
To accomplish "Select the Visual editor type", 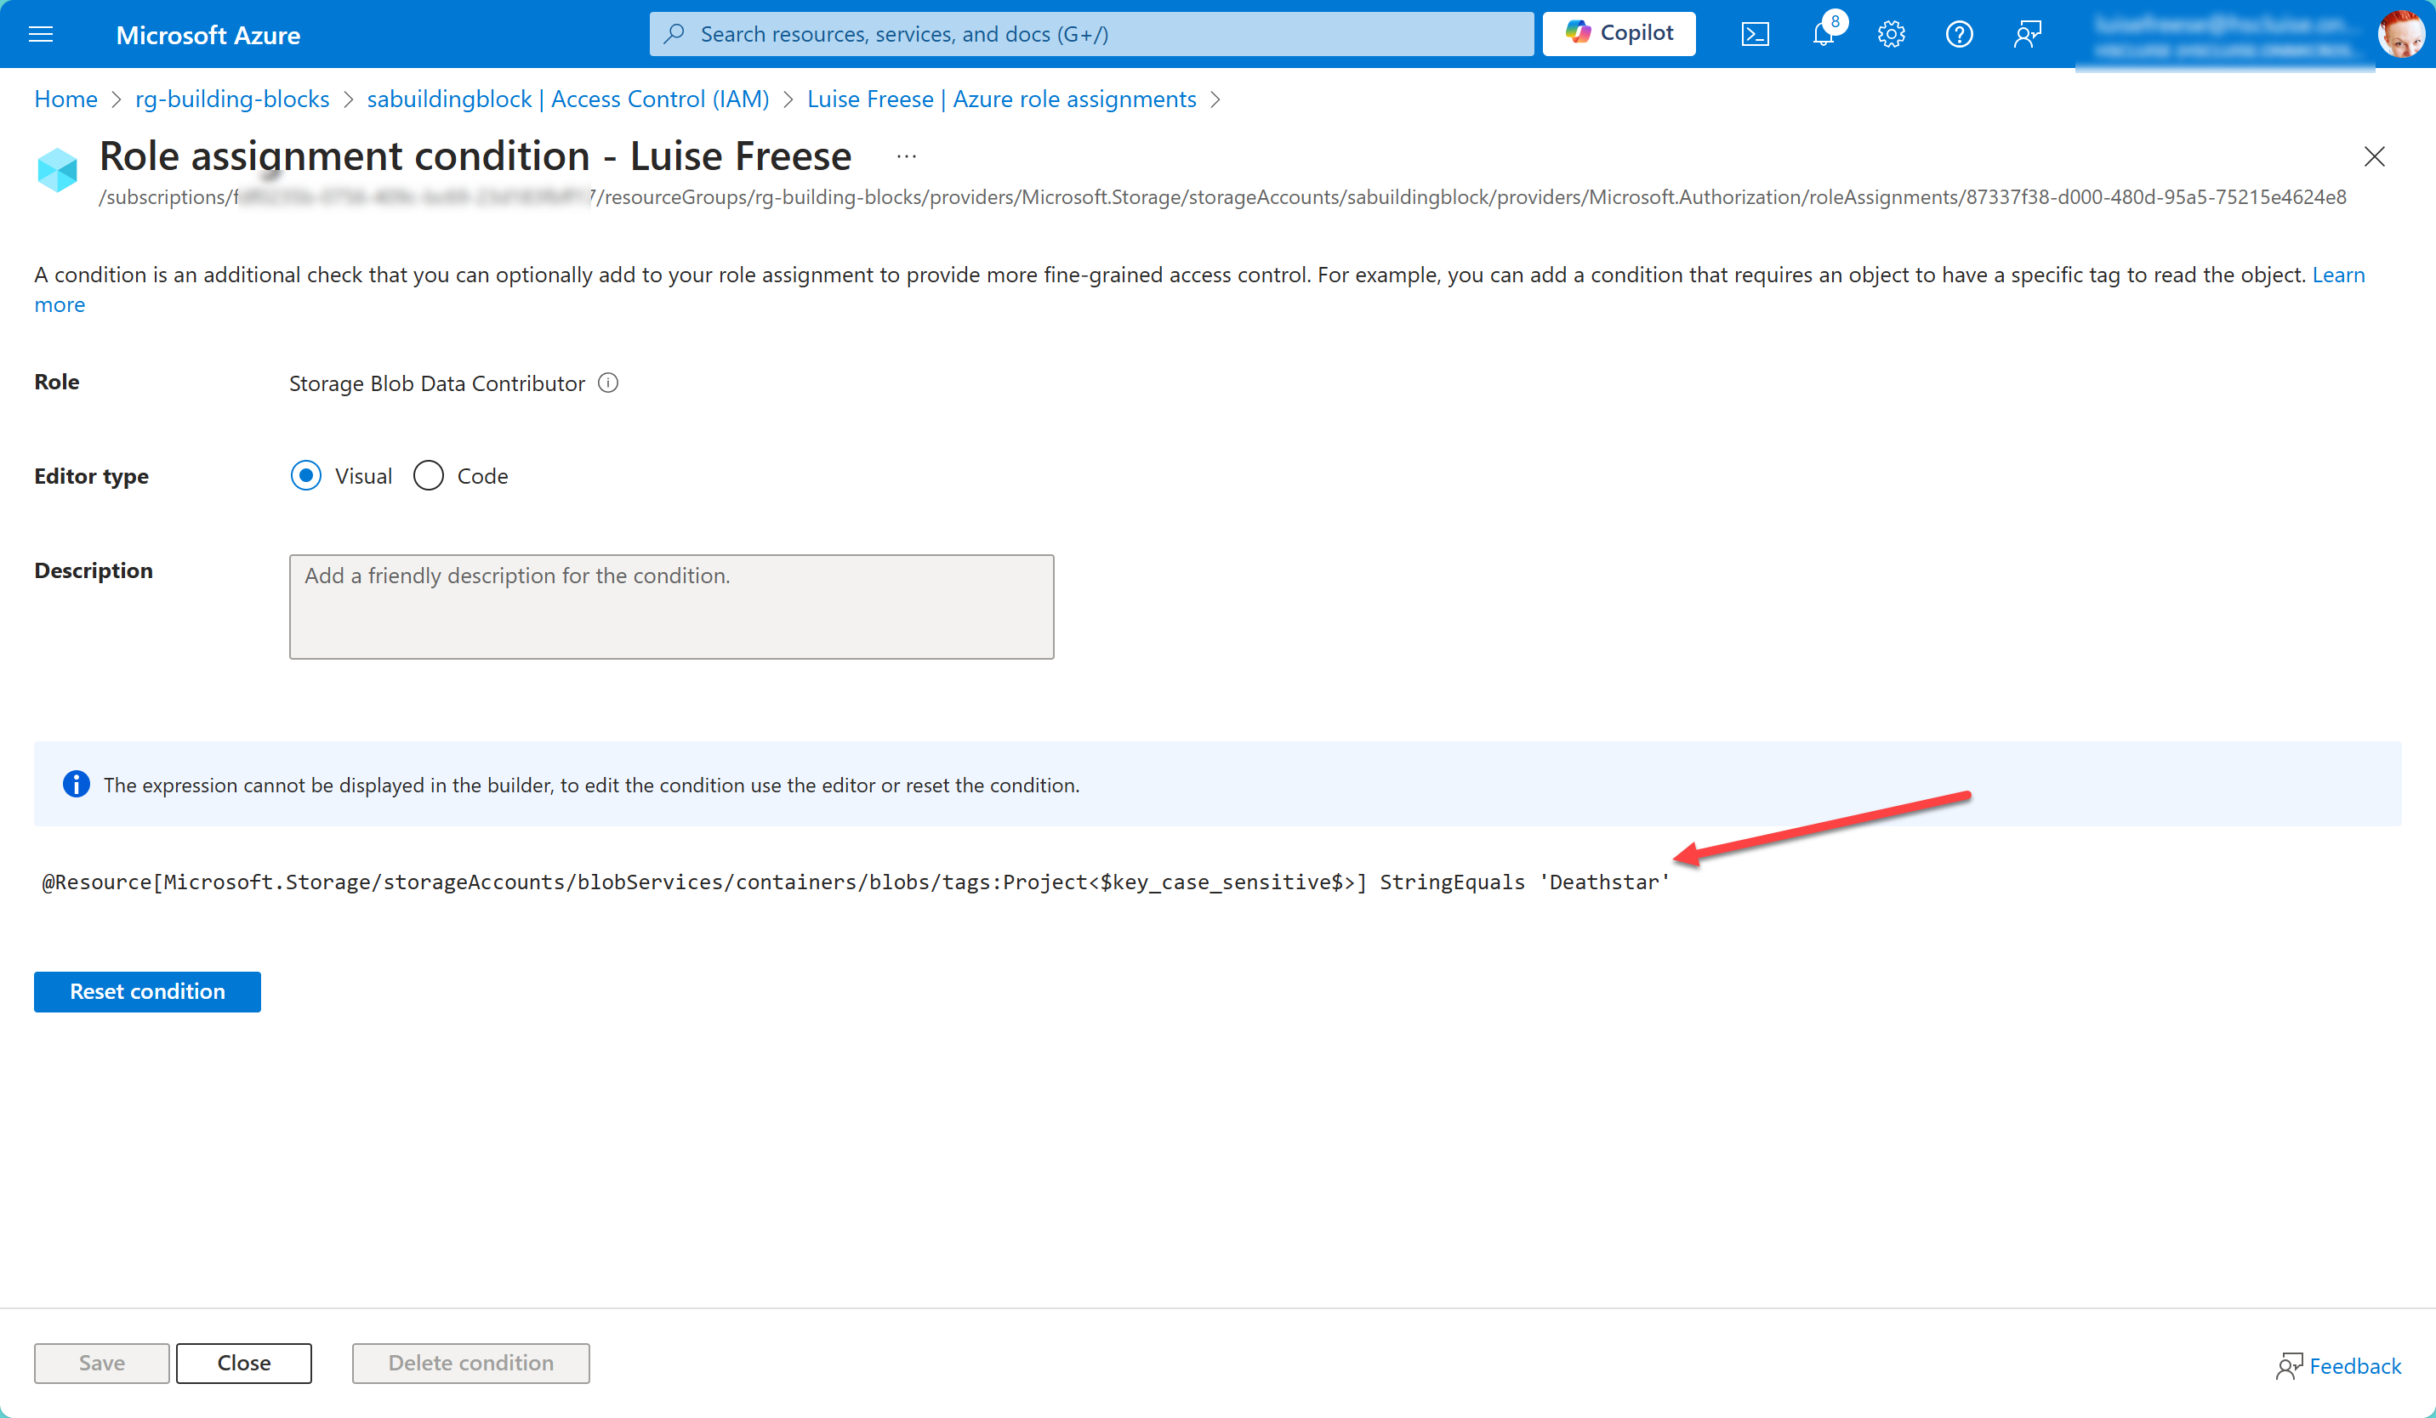I will (x=305, y=475).
